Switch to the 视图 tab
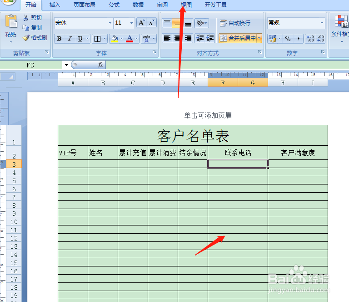Viewport: 349px width, 302px height. 186,5
